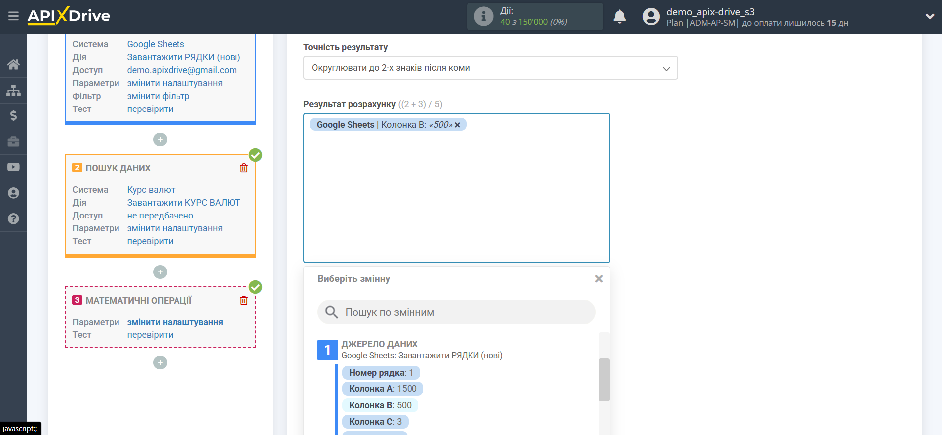942x435 pixels.
Task: Select variable Колонка B: 500
Action: point(380,405)
